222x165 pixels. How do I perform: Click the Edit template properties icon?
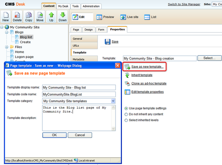click(x=127, y=92)
